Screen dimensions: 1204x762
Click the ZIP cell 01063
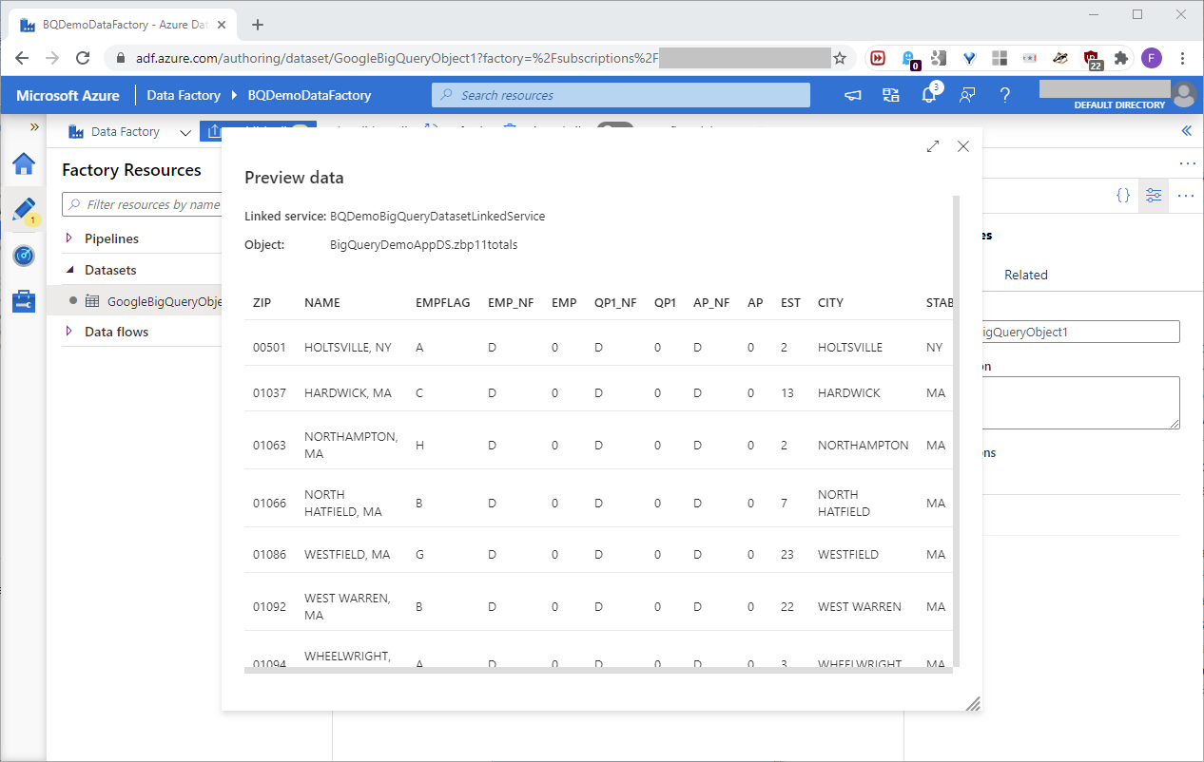(269, 446)
